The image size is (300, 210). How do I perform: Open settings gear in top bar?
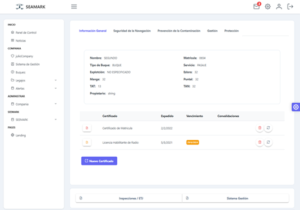267,7
